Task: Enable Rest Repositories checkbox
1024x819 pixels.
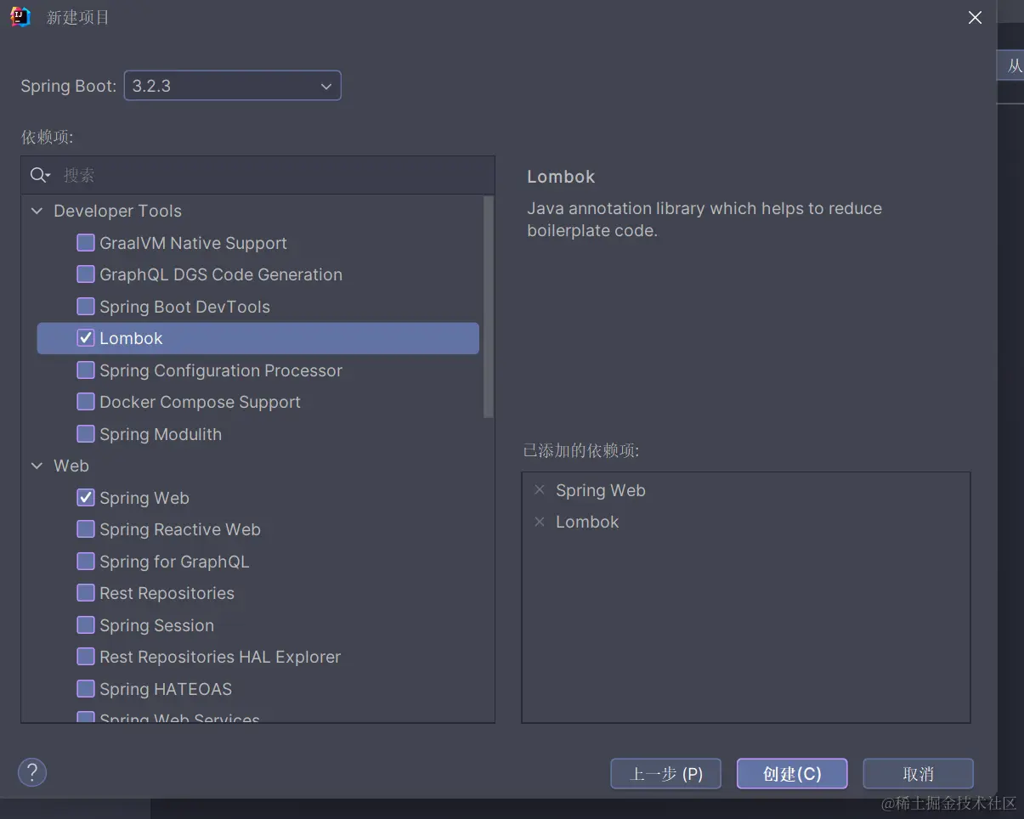Action: [x=86, y=593]
